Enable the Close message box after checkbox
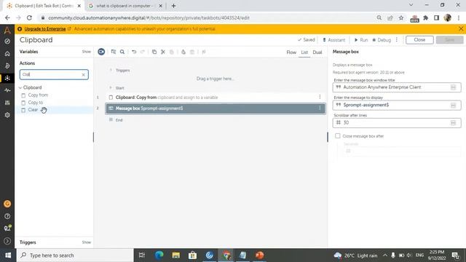Screen dimensions: 466x262 338,136
